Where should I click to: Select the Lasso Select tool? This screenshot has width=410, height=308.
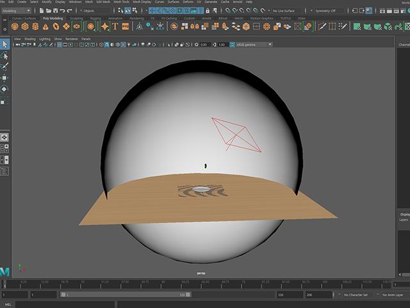[x=4, y=56]
